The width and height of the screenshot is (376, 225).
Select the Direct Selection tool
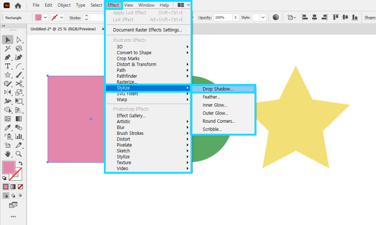(19, 40)
